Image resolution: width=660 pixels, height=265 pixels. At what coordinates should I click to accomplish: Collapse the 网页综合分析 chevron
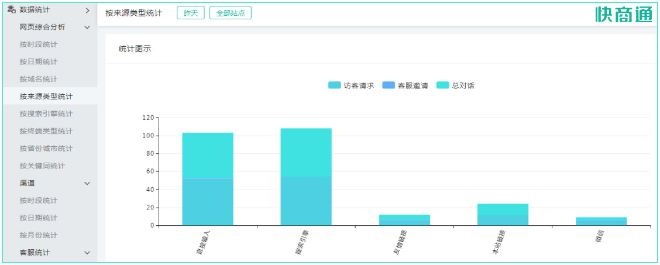point(87,27)
